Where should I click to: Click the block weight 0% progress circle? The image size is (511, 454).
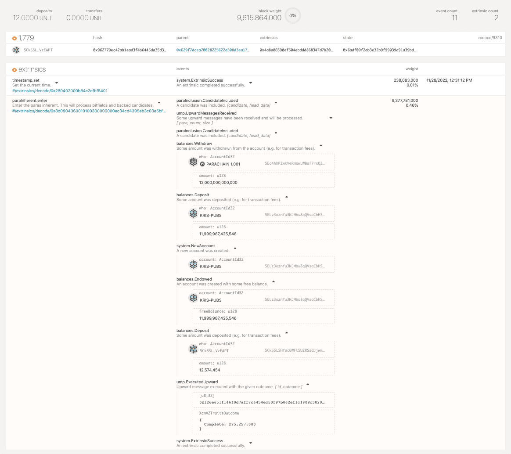pyautogui.click(x=292, y=15)
